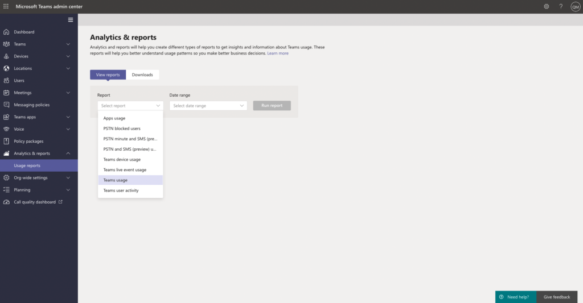Click the Devices bell icon

6,56
